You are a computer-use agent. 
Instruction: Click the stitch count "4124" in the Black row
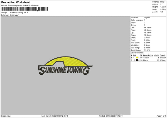tap(140, 60)
